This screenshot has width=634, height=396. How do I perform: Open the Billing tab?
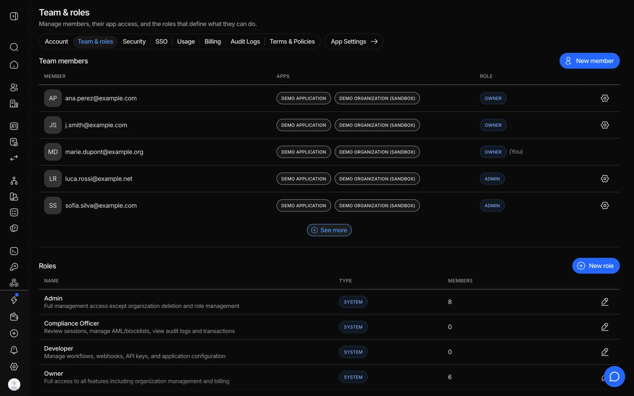click(x=213, y=42)
